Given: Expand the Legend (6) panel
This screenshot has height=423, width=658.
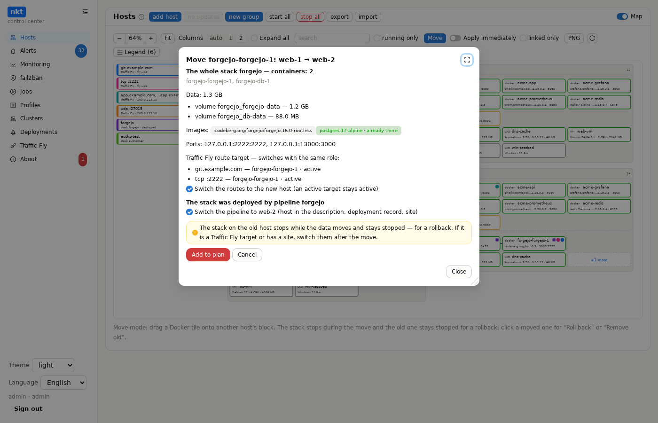Looking at the screenshot, I should (x=136, y=52).
